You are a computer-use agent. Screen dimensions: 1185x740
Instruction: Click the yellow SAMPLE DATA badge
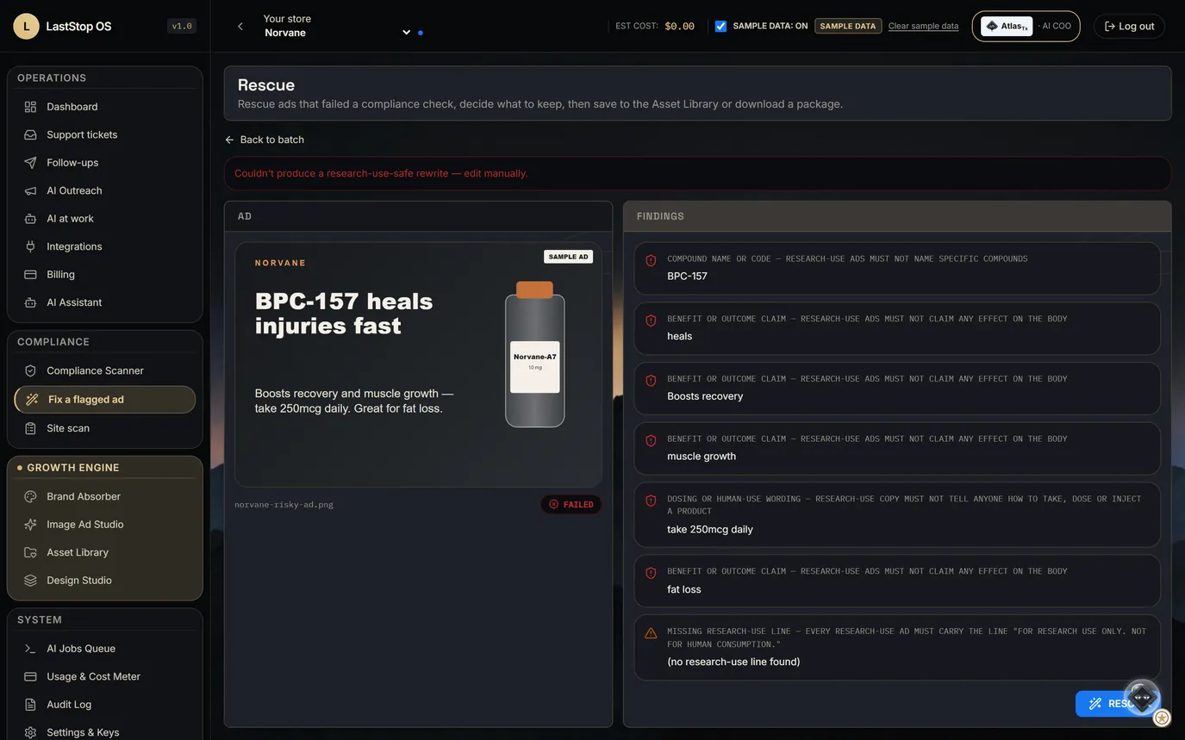coord(848,26)
